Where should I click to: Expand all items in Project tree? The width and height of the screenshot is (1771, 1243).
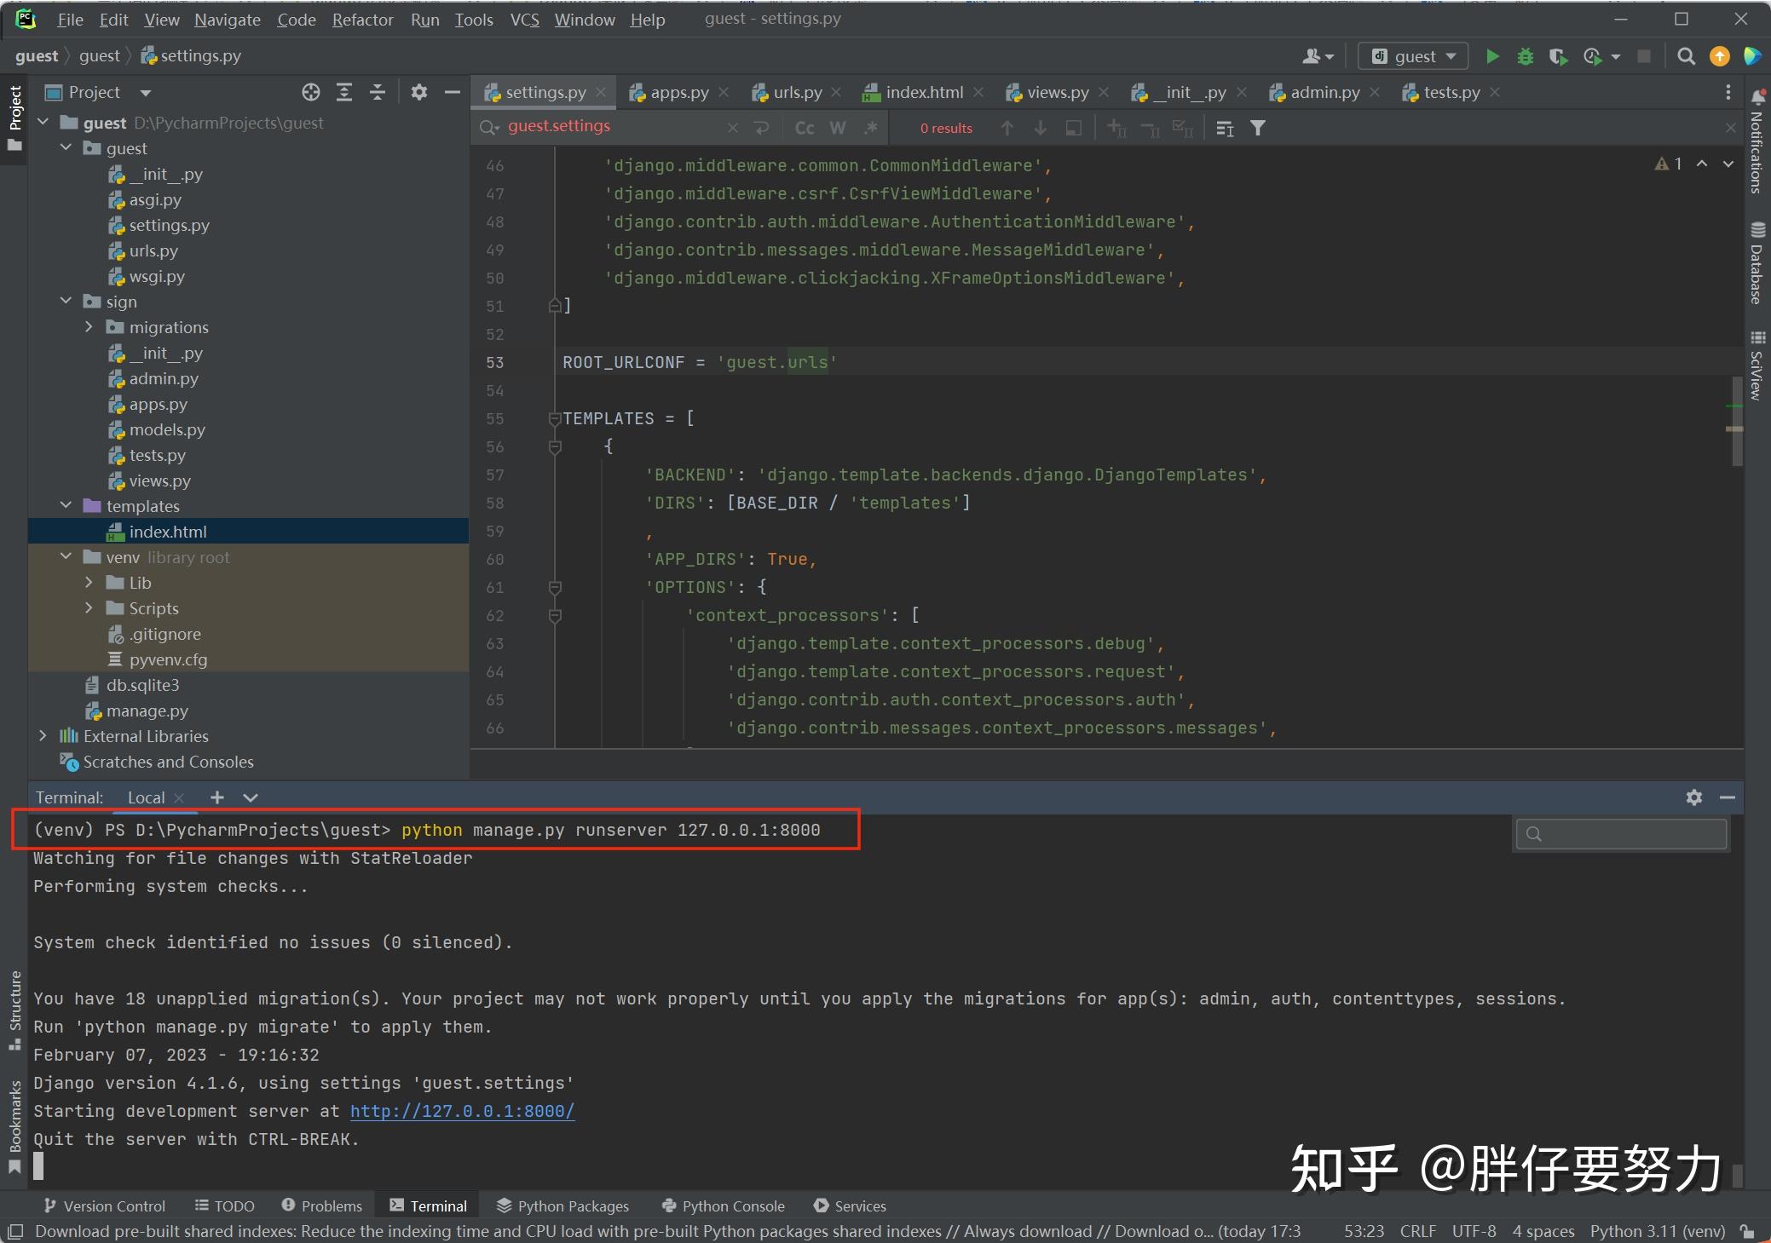344,92
